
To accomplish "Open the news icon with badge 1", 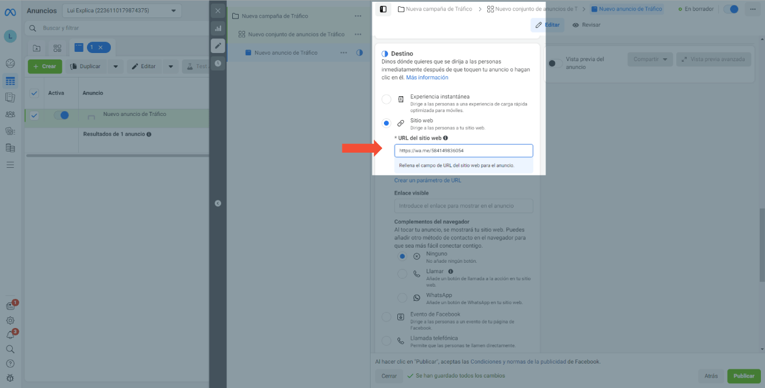I will tap(10, 305).
